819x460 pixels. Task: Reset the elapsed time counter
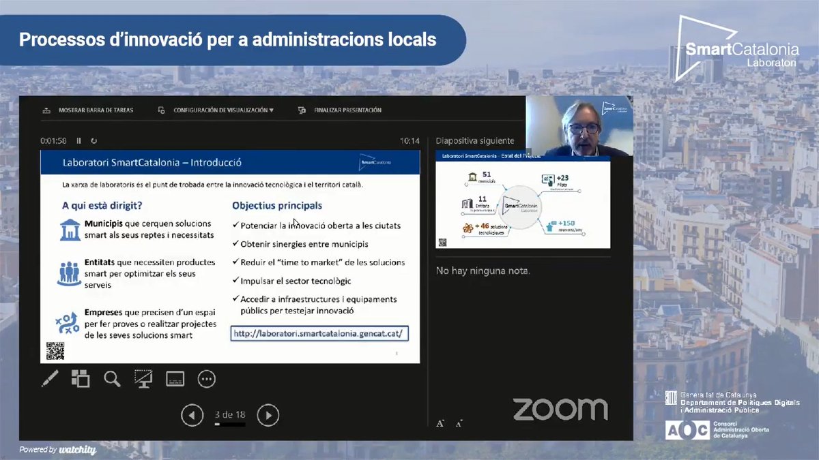pyautogui.click(x=94, y=140)
